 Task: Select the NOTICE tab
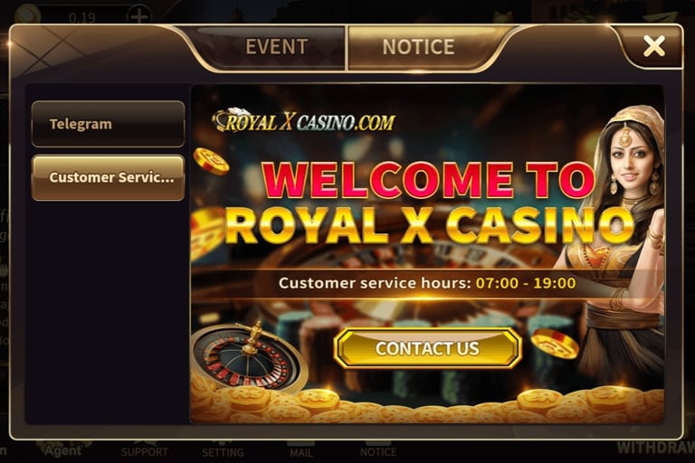tap(418, 46)
